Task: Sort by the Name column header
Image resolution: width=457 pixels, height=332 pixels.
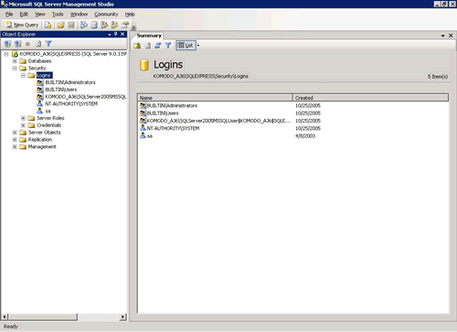Action: (215, 98)
